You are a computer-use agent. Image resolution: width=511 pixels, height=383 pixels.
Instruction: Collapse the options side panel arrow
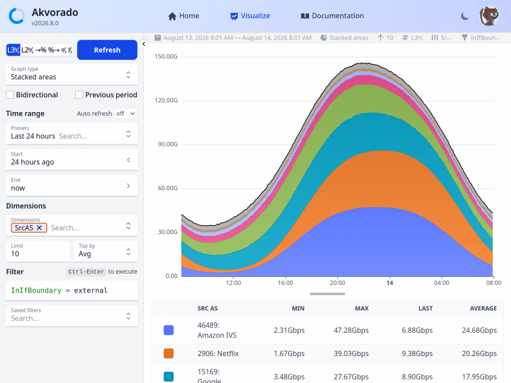click(144, 44)
